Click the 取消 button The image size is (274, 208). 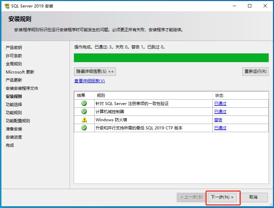point(253,197)
